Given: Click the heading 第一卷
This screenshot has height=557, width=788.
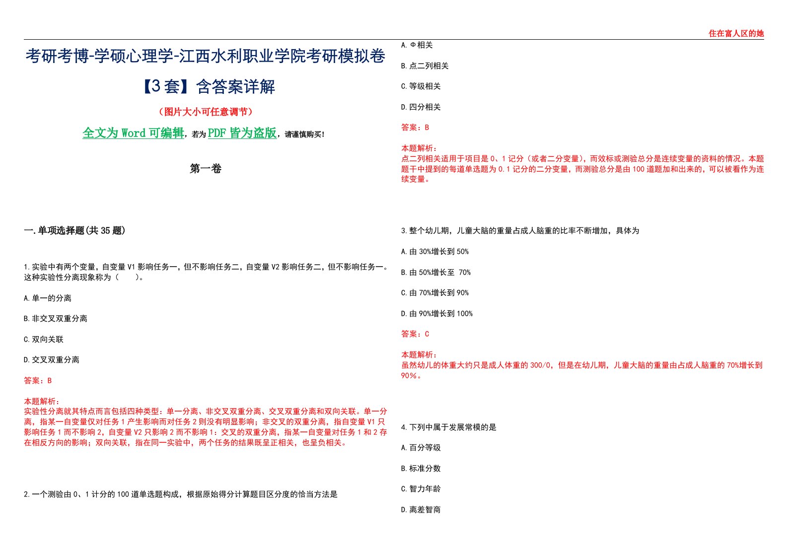Looking at the screenshot, I should (x=206, y=169).
